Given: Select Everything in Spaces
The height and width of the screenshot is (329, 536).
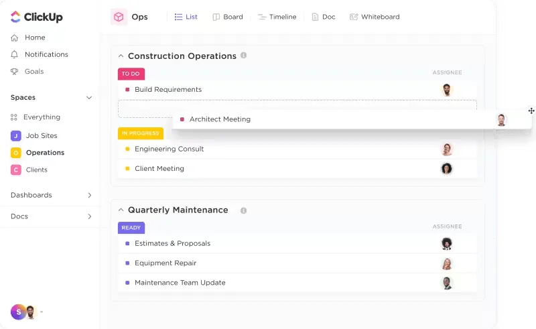Looking at the screenshot, I should point(36,117).
